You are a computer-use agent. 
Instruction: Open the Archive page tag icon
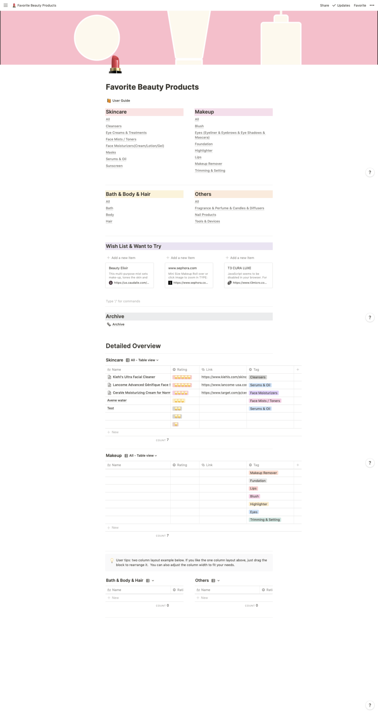pos(109,324)
